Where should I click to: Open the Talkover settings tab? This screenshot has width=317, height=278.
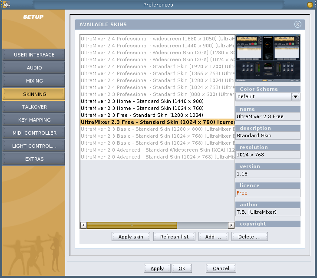pos(34,107)
